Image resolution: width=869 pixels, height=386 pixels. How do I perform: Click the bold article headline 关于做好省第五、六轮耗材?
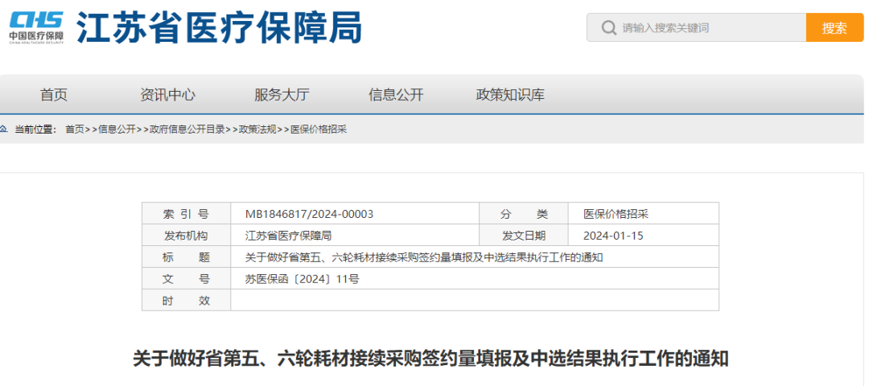pyautogui.click(x=430, y=359)
